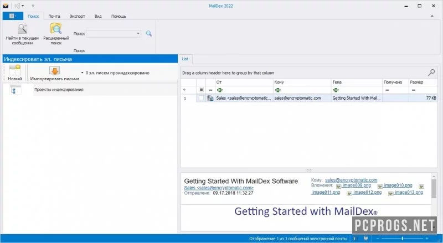Click the 77 KB size cell
This screenshot has width=443, height=243.
(423, 98)
